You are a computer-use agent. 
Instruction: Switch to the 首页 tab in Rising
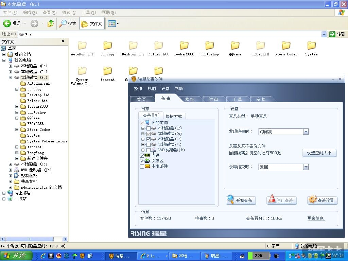pyautogui.click(x=141, y=99)
